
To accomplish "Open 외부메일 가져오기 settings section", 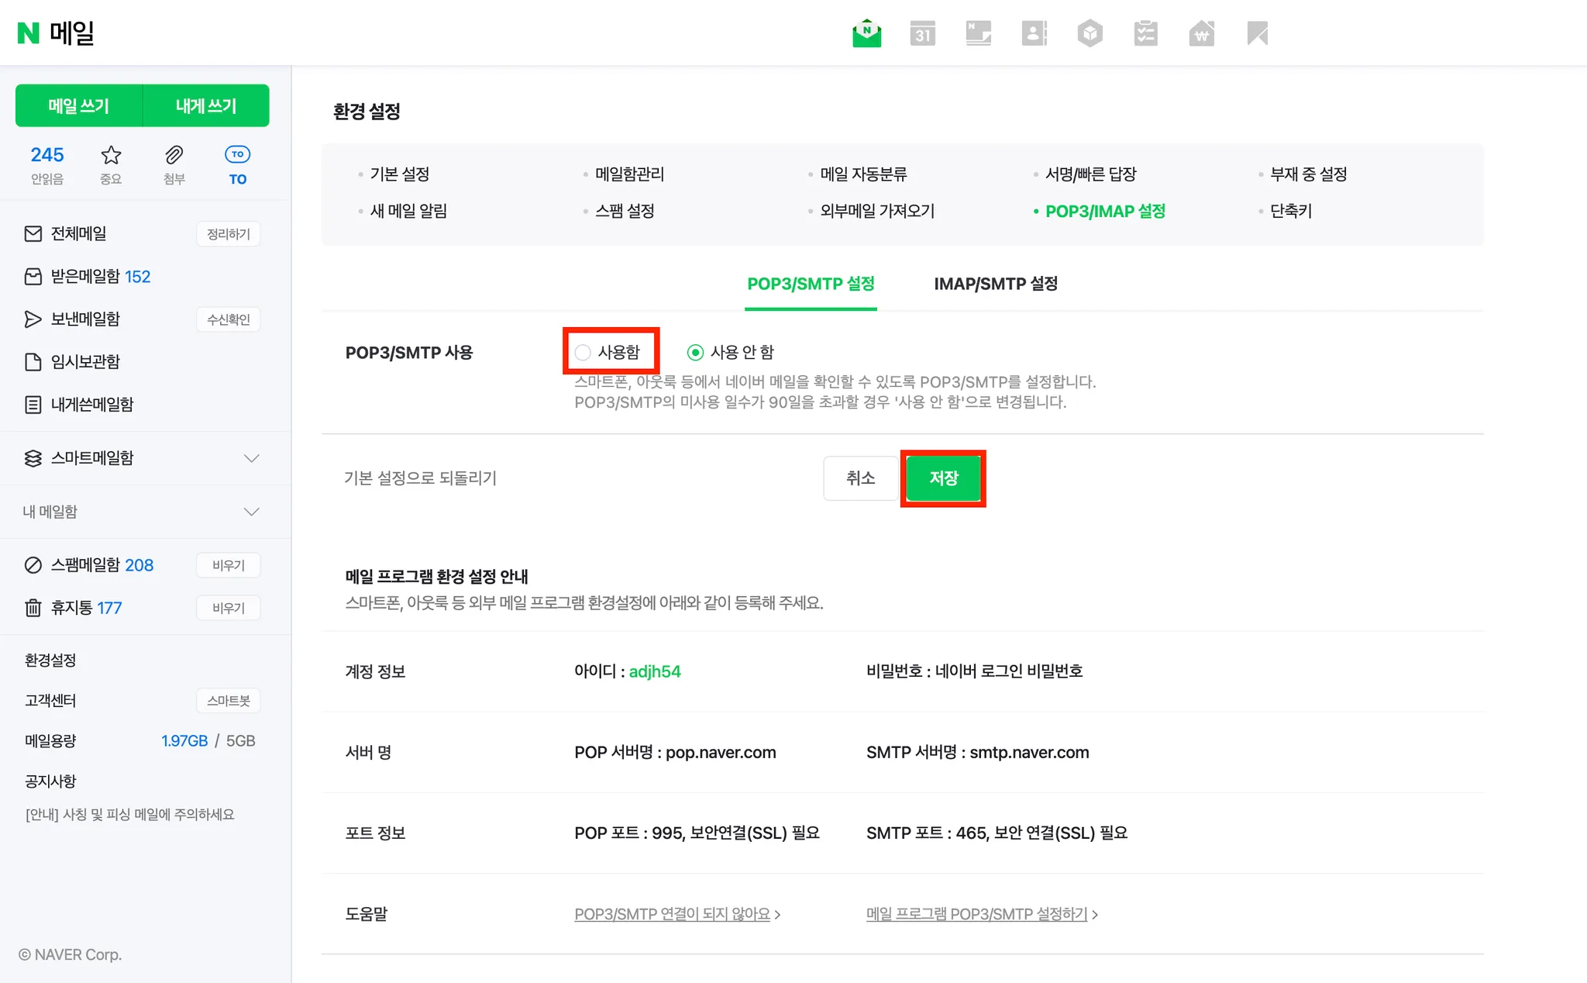I will 877,211.
